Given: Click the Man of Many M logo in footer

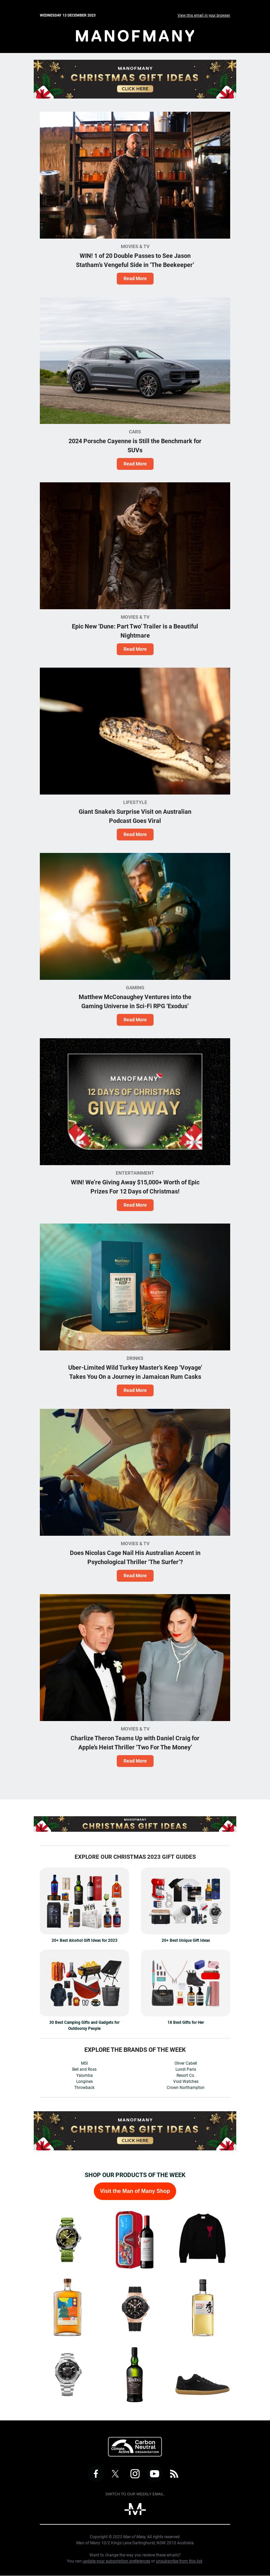Looking at the screenshot, I should pyautogui.click(x=135, y=2509).
